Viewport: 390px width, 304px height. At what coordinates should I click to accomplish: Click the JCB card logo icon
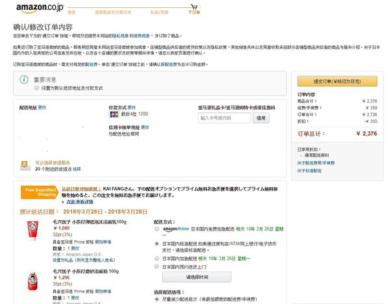click(x=114, y=114)
